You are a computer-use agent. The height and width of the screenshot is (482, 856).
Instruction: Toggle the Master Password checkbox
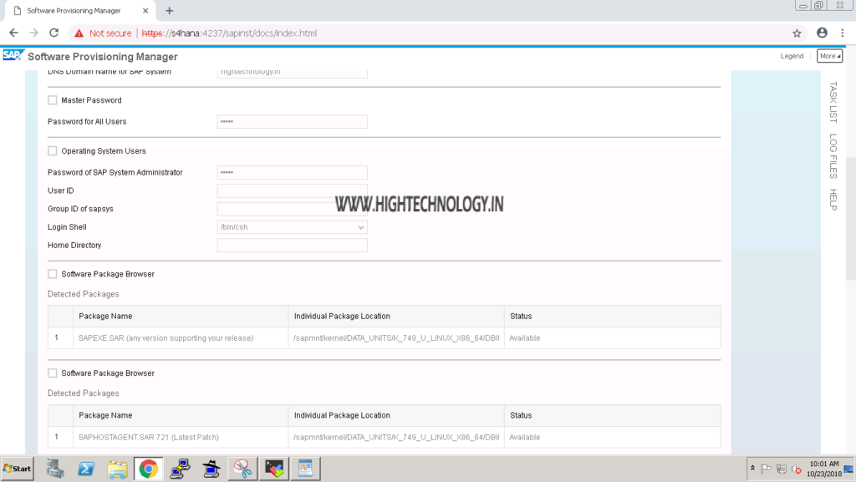click(53, 100)
